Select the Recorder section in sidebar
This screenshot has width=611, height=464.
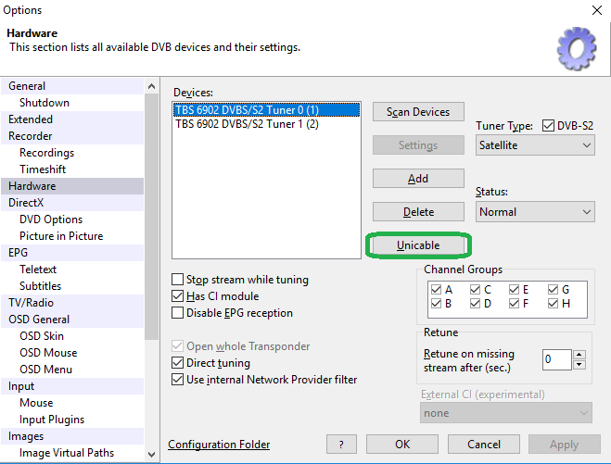(x=31, y=136)
